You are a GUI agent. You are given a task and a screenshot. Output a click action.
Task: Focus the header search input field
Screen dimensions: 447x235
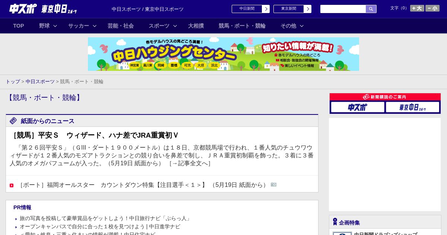point(343,9)
